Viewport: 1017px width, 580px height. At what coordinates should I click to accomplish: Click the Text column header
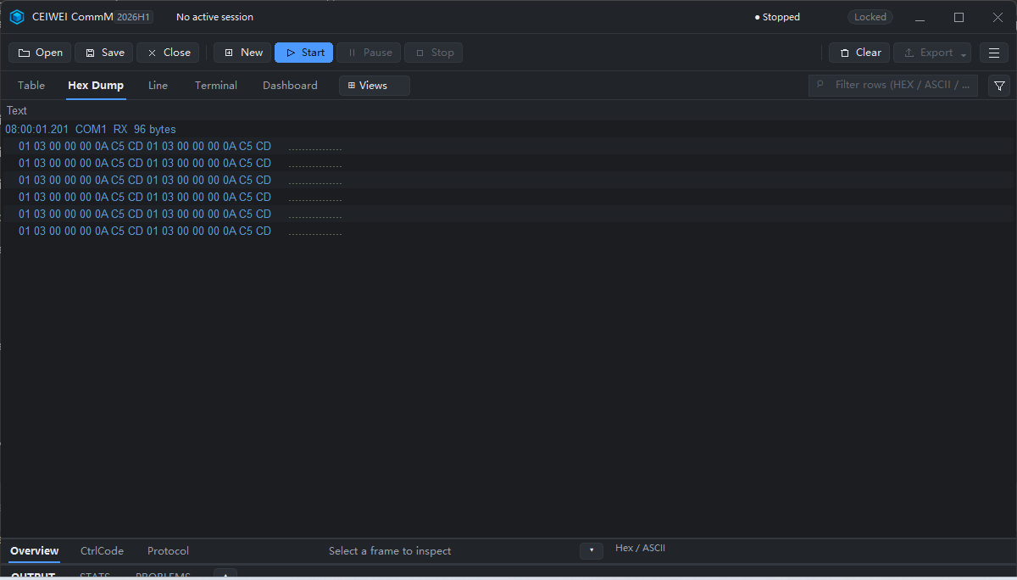(17, 111)
